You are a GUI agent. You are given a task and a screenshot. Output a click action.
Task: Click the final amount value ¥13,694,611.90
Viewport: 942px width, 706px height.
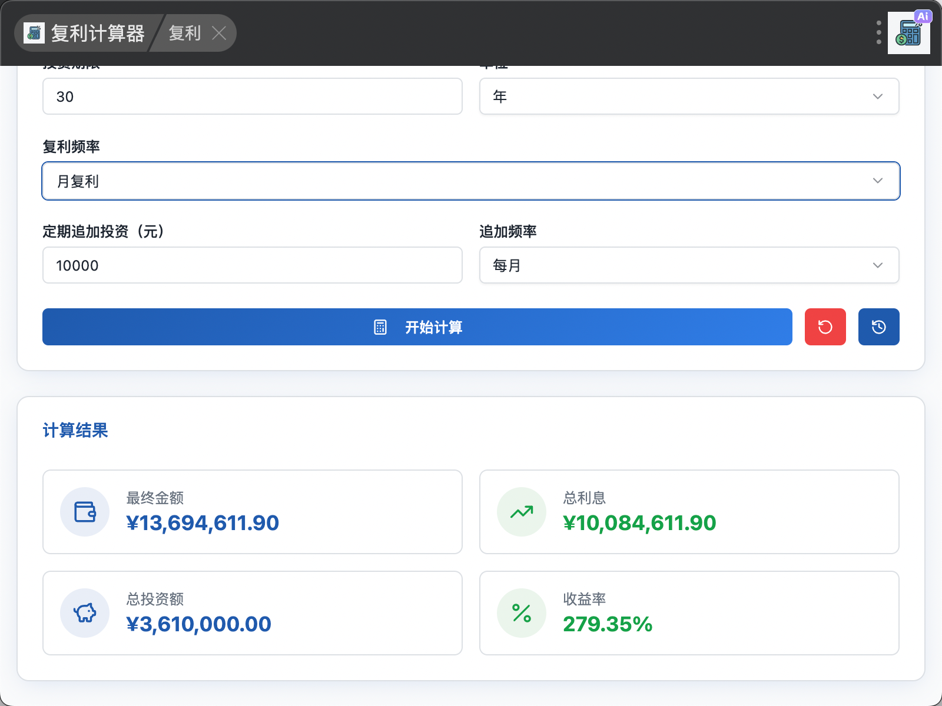pyautogui.click(x=203, y=523)
